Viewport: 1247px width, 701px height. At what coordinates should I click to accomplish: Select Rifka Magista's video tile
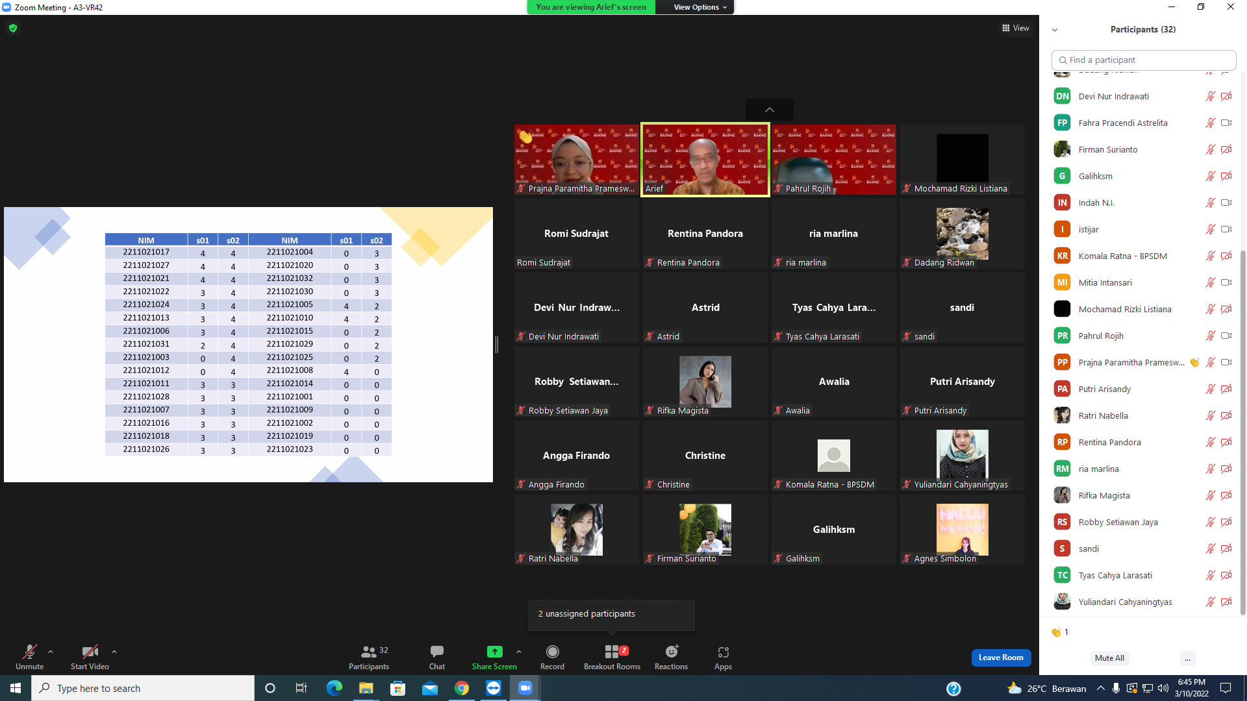click(x=705, y=382)
